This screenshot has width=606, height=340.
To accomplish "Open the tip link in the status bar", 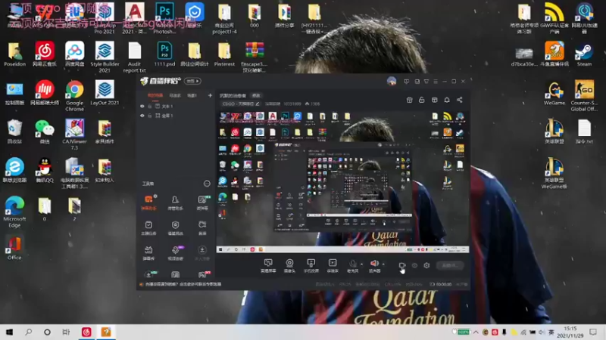I will click(x=183, y=284).
